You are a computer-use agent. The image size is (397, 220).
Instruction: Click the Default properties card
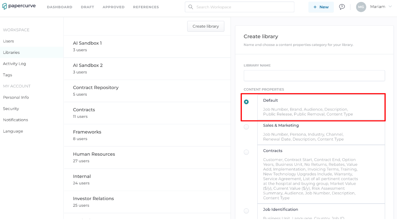321,107
